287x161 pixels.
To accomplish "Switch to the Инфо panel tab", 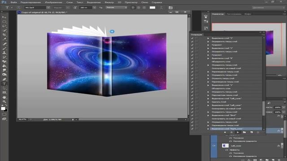I will [248, 14].
